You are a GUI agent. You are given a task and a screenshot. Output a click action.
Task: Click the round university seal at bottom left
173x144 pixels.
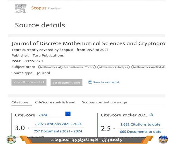tap(11, 139)
